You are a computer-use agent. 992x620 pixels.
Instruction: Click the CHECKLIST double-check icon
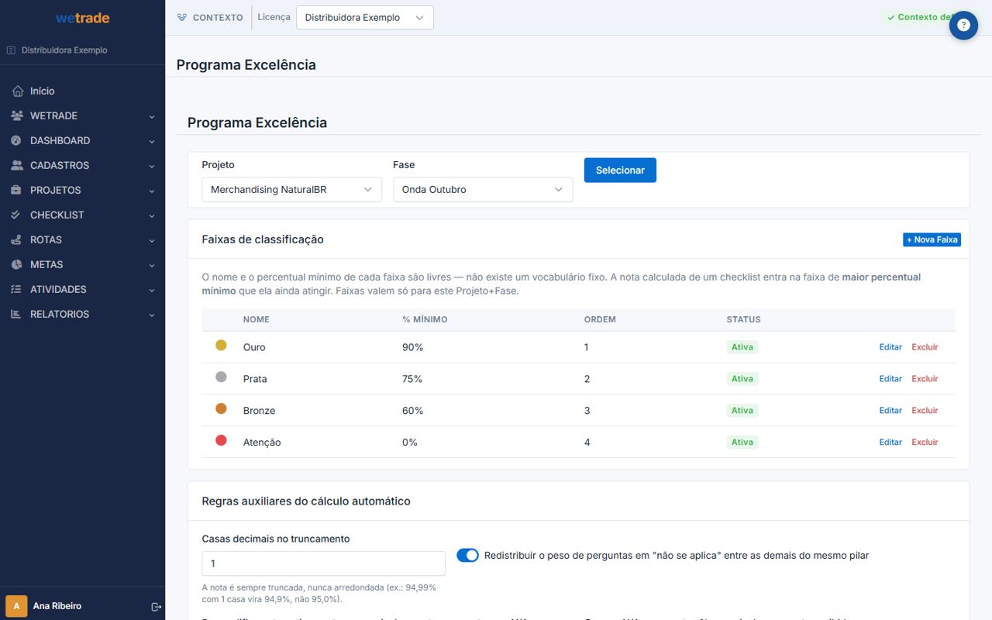click(16, 215)
